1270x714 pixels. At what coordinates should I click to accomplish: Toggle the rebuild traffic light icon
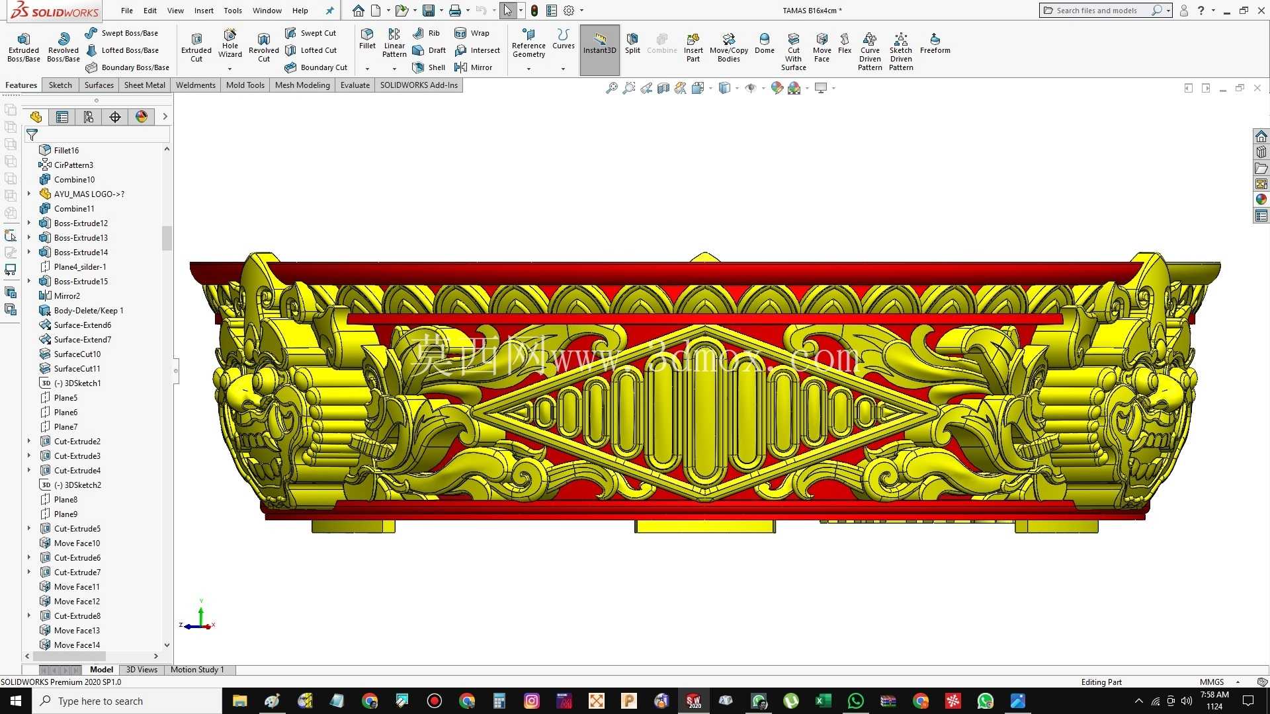[x=534, y=11]
